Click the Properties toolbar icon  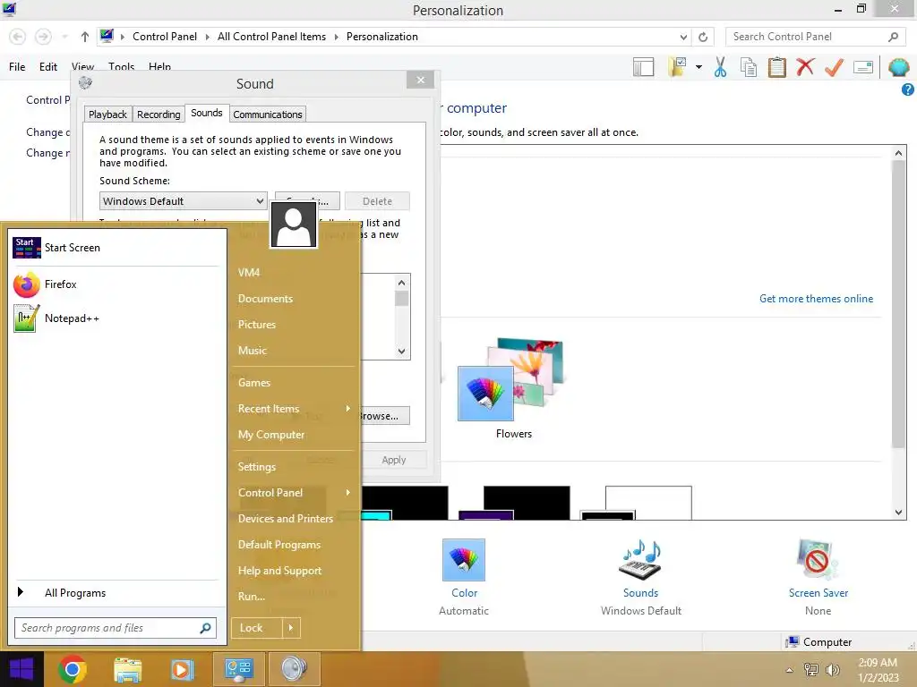[x=862, y=67]
